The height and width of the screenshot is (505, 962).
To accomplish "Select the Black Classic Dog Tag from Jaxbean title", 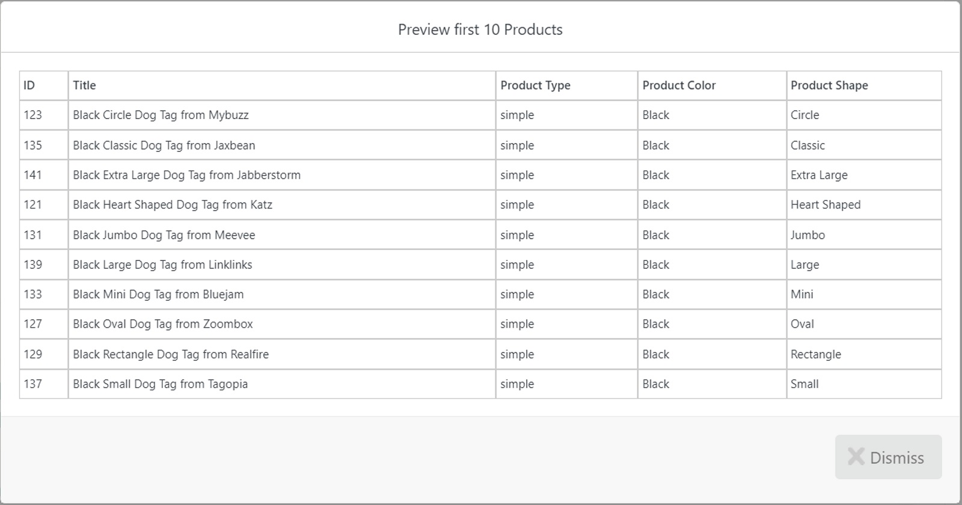I will click(x=164, y=145).
